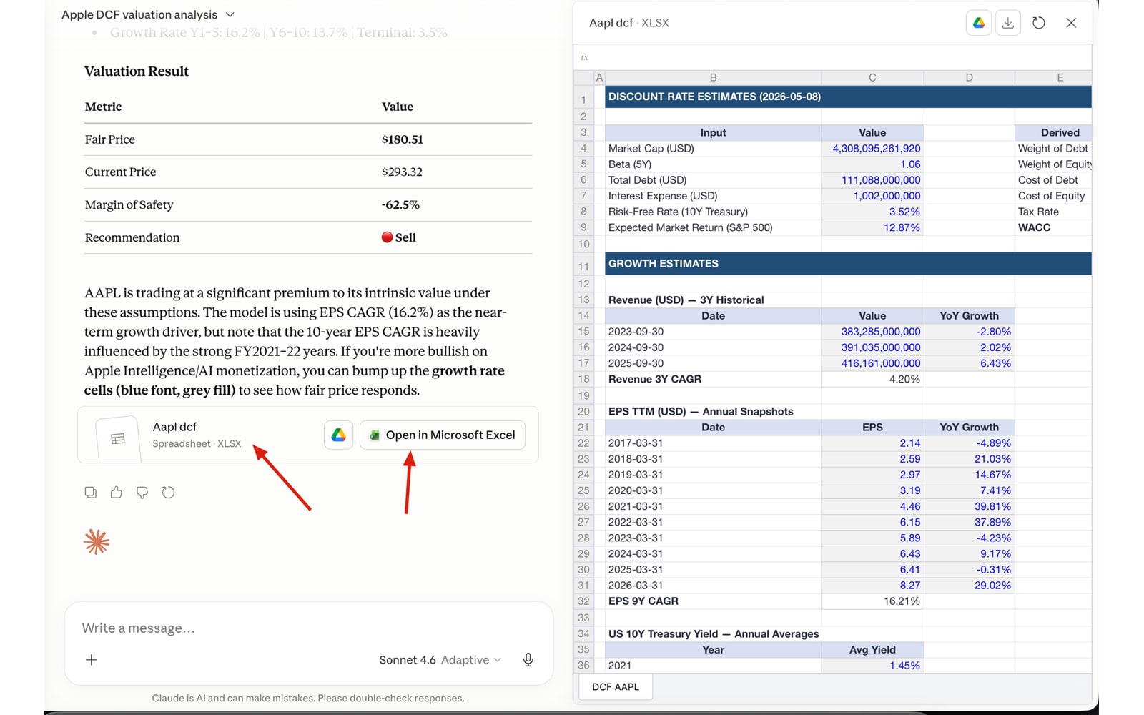Focus the Write a message input field
The width and height of the screenshot is (1144, 715).
pyautogui.click(x=309, y=628)
